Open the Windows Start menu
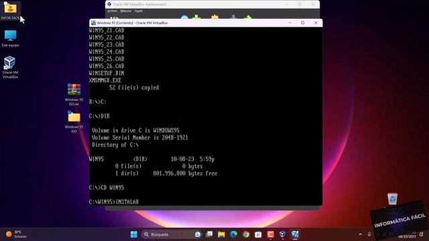 click(134, 234)
